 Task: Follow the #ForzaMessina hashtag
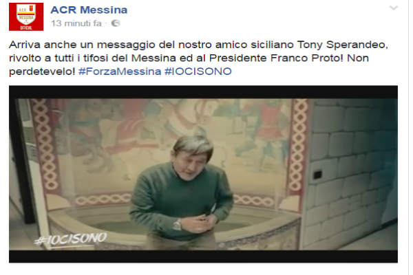click(120, 71)
